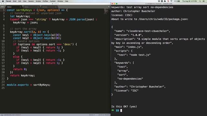The height and width of the screenshot is (116, 207).
Task: Switch to the second editor tab
Action: (31, 7)
